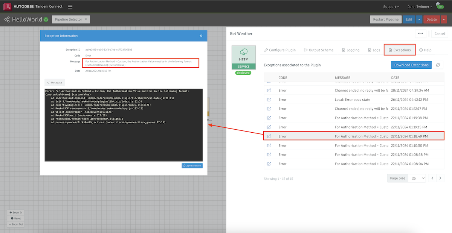Click the Cancel button in Get Weather panel

pyautogui.click(x=440, y=33)
